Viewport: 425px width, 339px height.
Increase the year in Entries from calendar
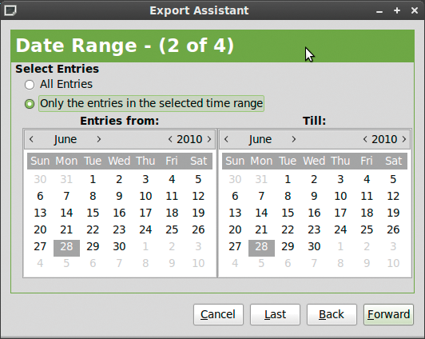(209, 139)
